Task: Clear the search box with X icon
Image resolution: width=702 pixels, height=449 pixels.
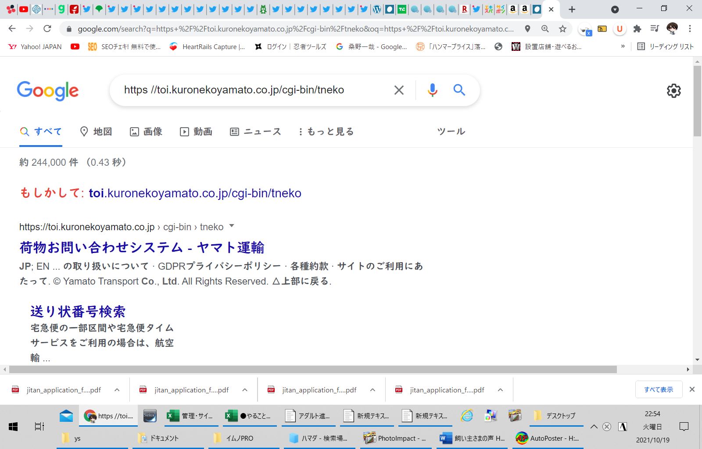Action: [x=399, y=90]
